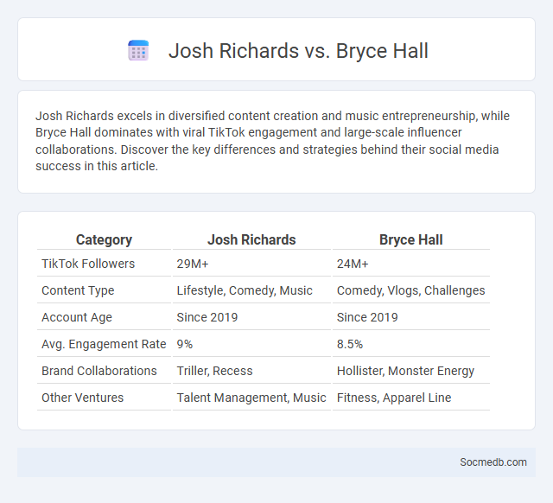
Task: Click the '24M+' followers cell
Action: [x=353, y=264]
